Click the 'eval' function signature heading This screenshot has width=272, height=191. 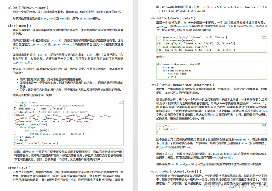[183, 85]
